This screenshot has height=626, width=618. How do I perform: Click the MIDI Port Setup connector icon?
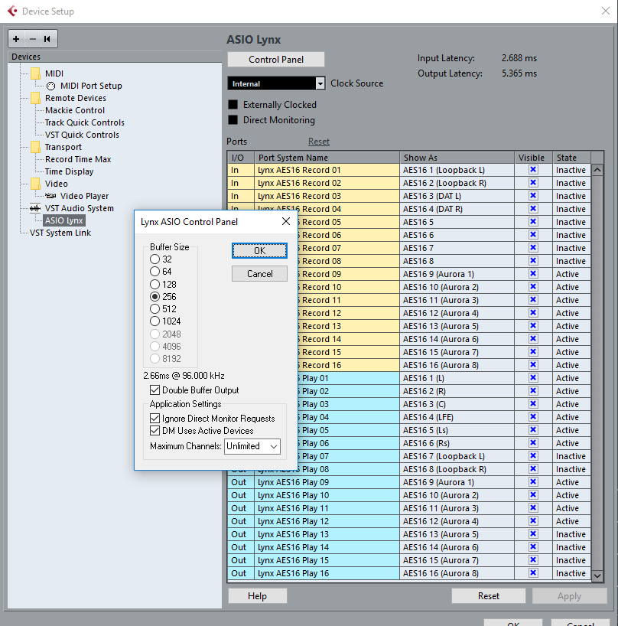(50, 86)
